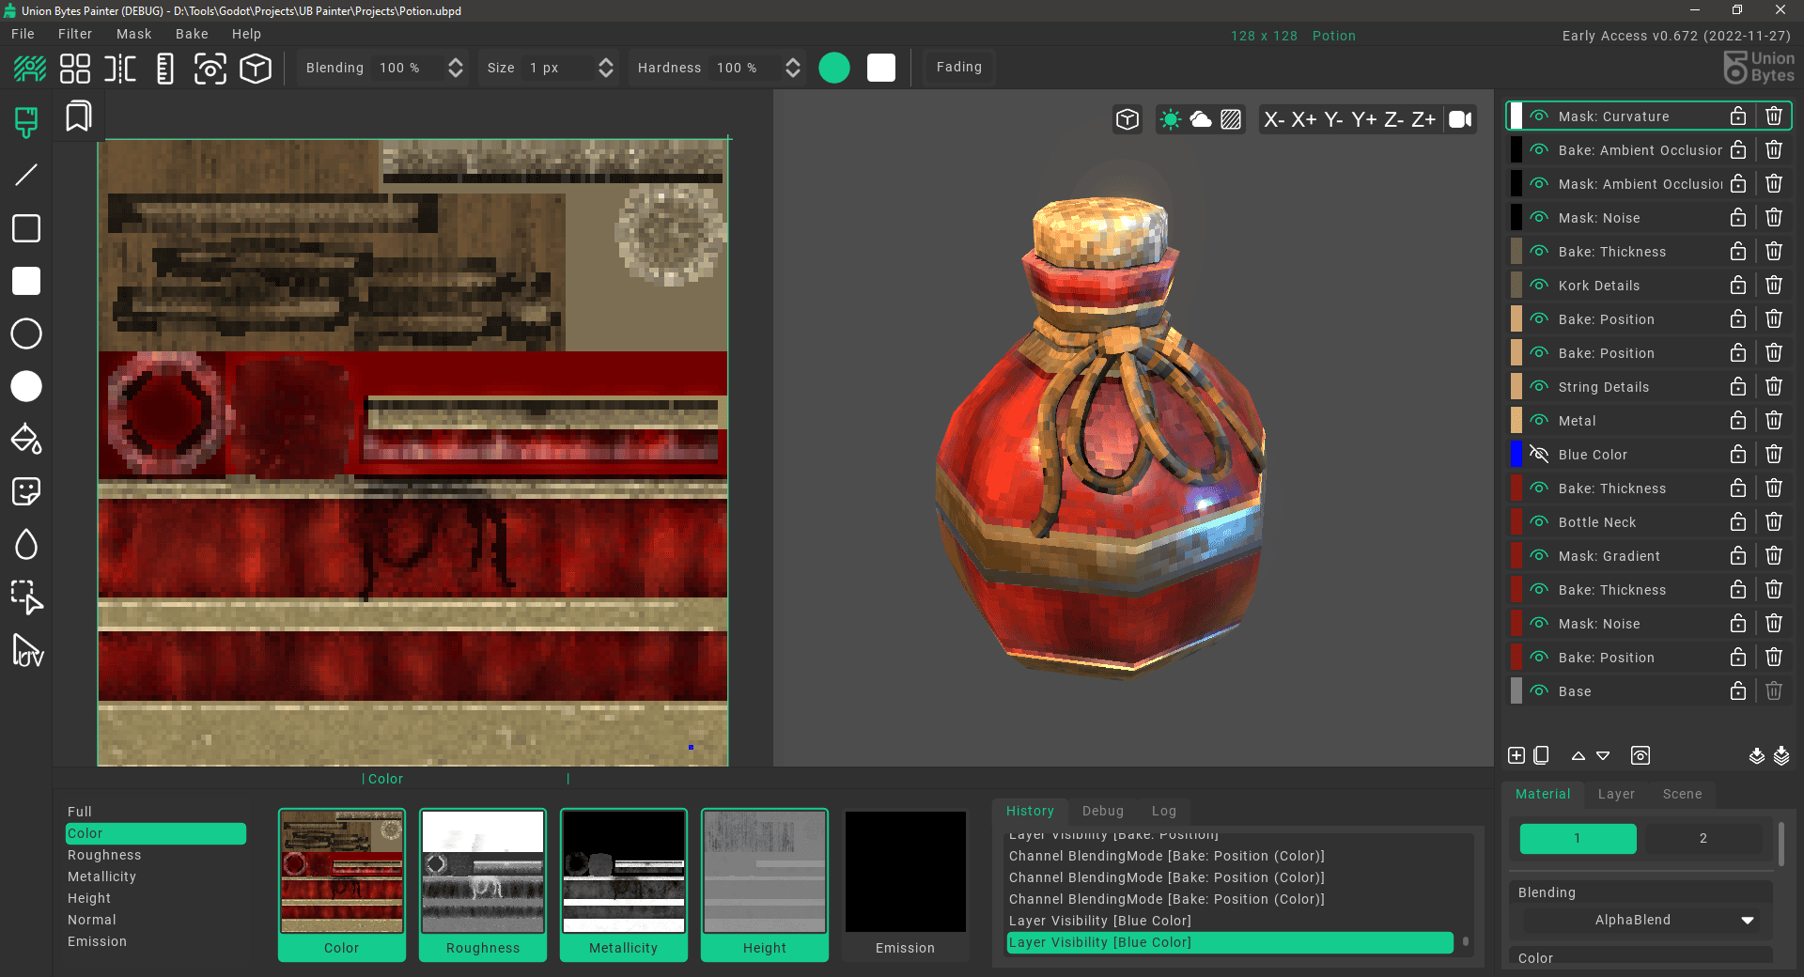The width and height of the screenshot is (1804, 977).
Task: Click the Fading button
Action: [958, 67]
